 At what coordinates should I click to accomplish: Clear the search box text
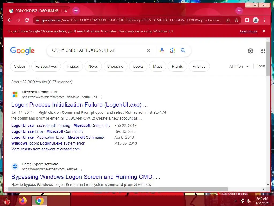pyautogui.click(x=149, y=50)
